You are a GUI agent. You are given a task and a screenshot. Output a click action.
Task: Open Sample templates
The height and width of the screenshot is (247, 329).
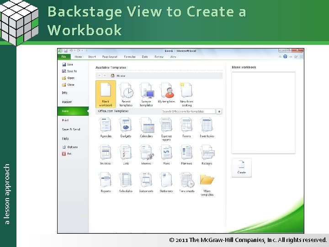146,94
